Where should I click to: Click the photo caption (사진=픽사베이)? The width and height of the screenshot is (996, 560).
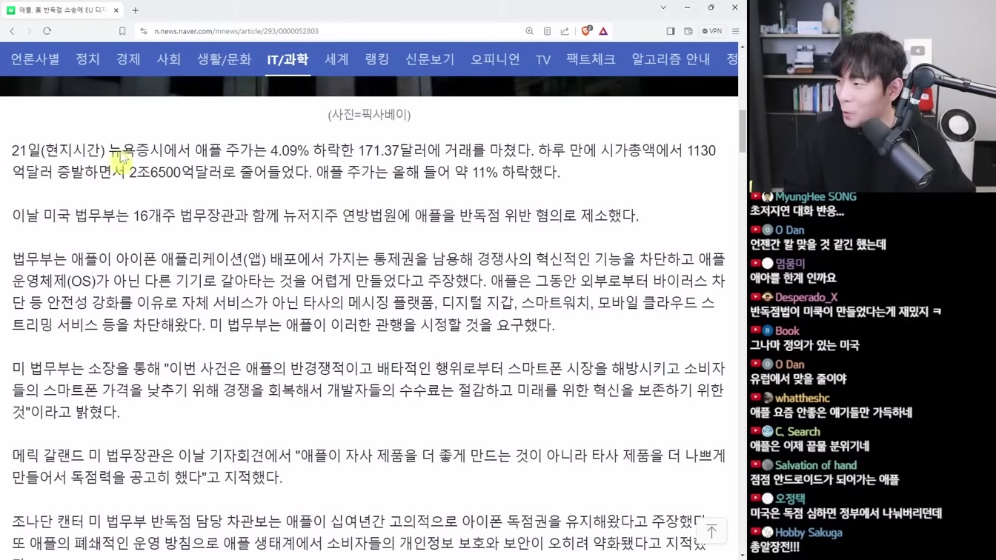369,114
